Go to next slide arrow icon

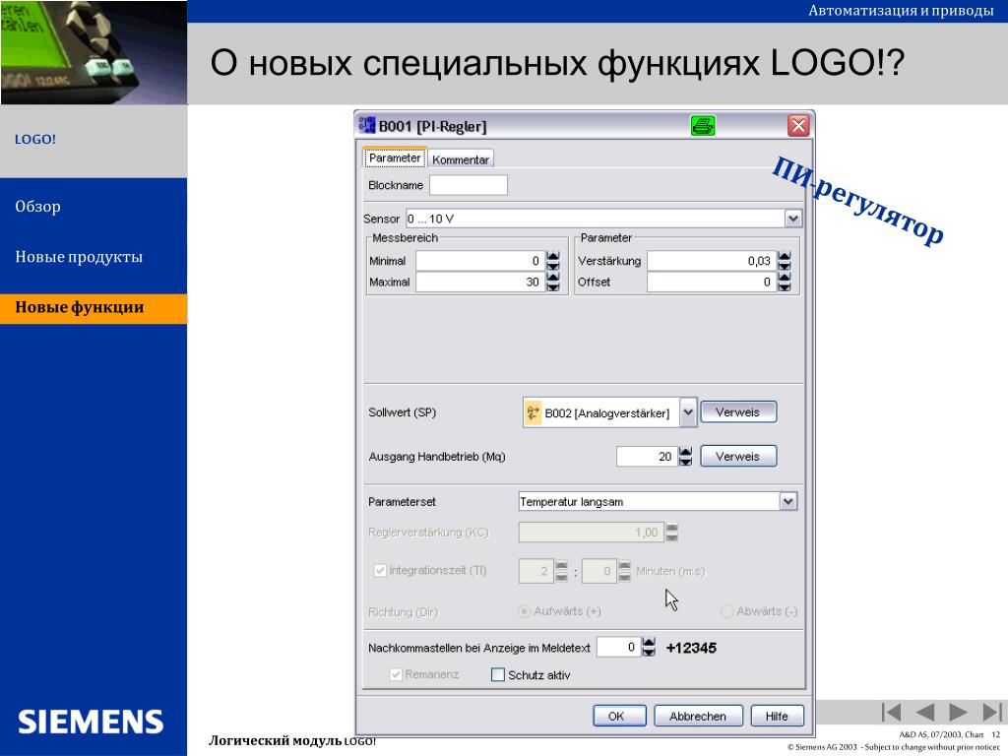tap(958, 712)
